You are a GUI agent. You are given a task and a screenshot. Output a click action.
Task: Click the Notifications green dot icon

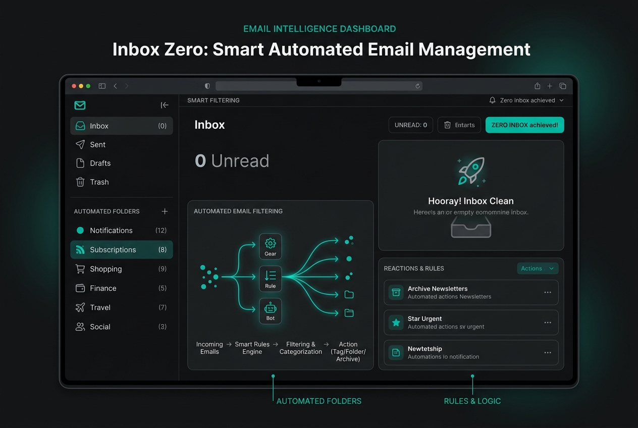80,231
